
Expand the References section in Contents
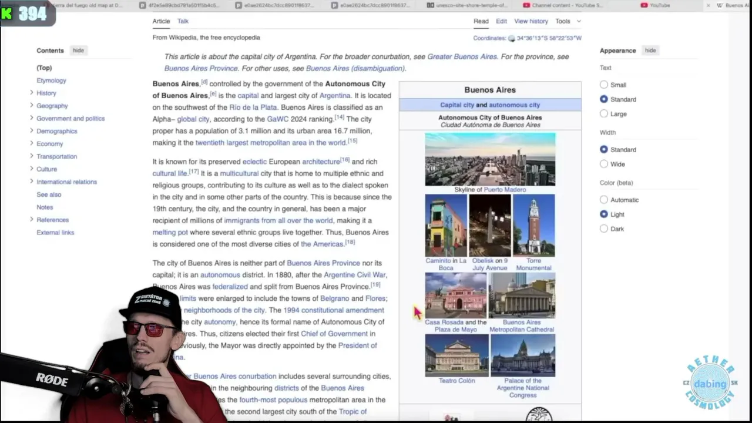[x=31, y=220]
